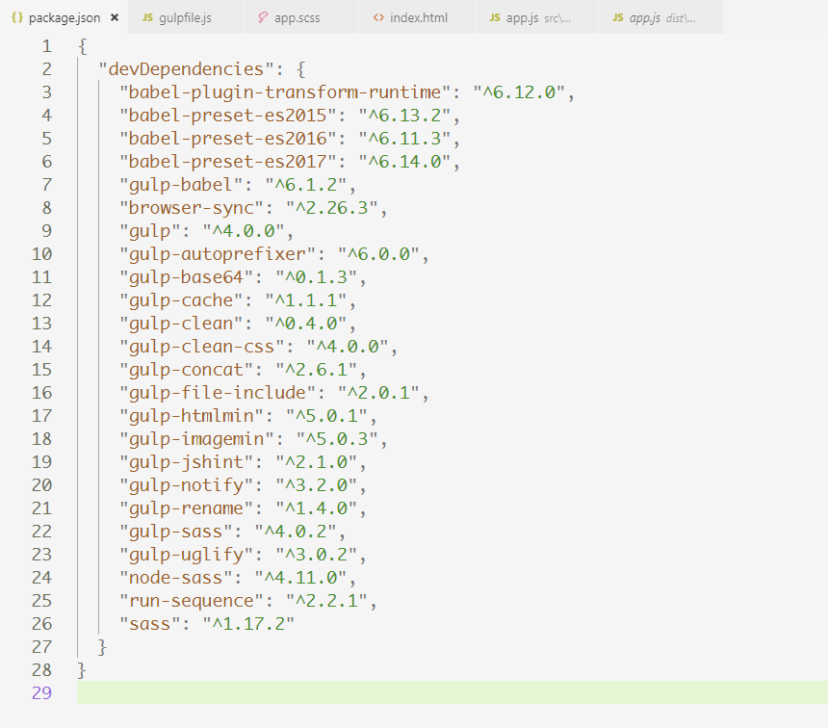The image size is (828, 728).
Task: Open the gulpfile.js tab
Action: (185, 17)
